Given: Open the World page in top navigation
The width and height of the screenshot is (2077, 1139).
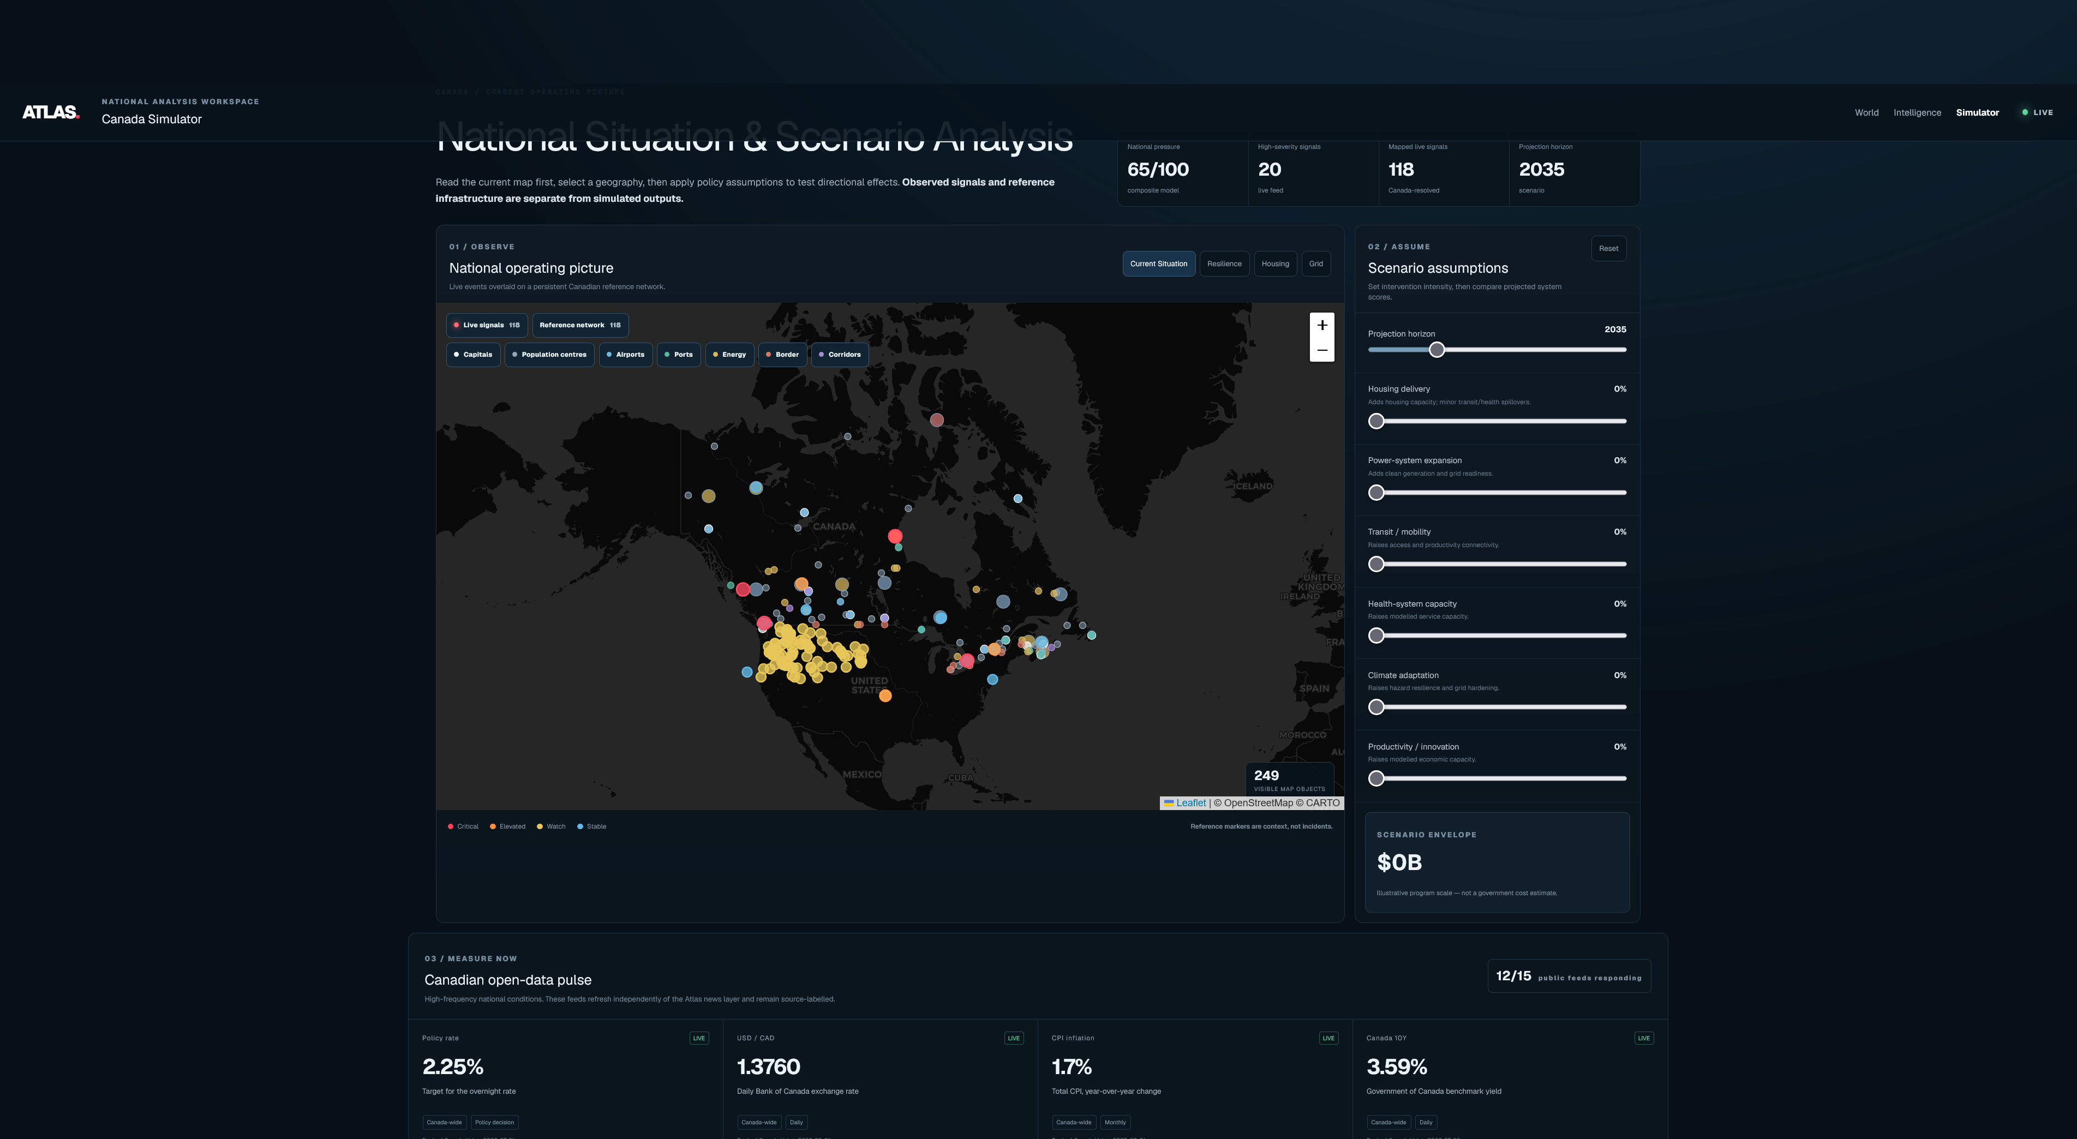Looking at the screenshot, I should tap(1866, 113).
